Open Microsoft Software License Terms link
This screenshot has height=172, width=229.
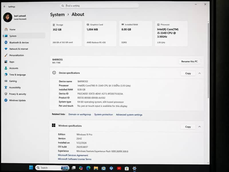coord(75,159)
